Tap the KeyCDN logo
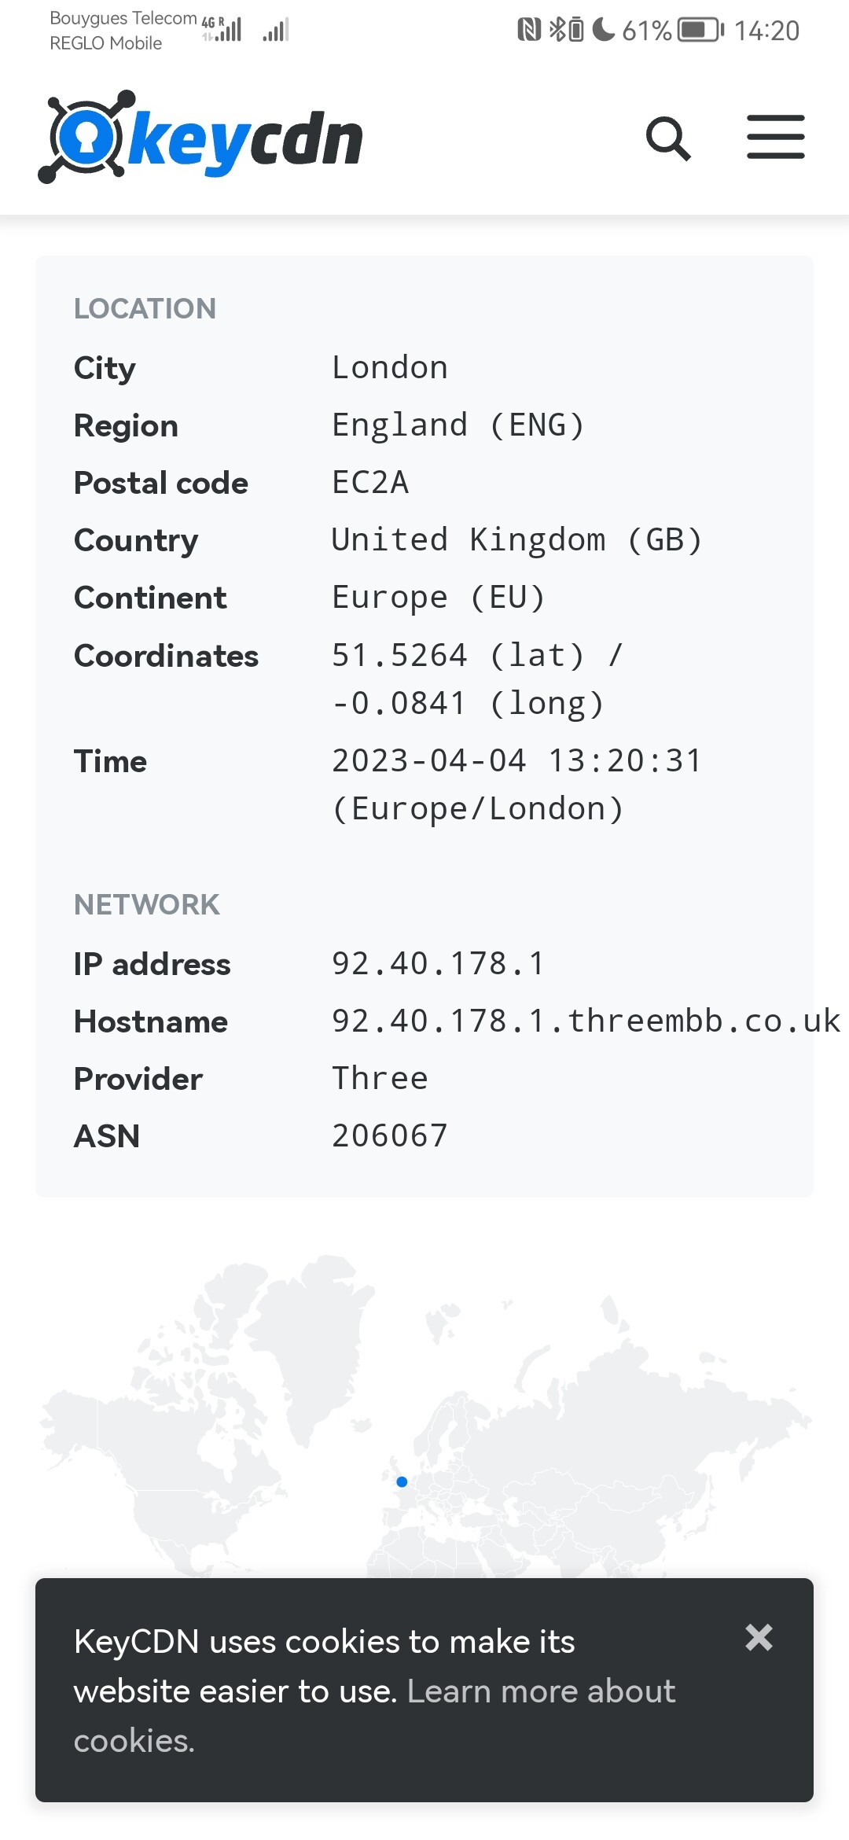 click(200, 138)
